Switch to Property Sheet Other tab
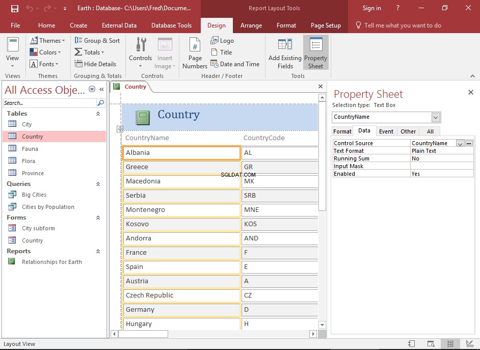The image size is (480, 350). (x=408, y=131)
